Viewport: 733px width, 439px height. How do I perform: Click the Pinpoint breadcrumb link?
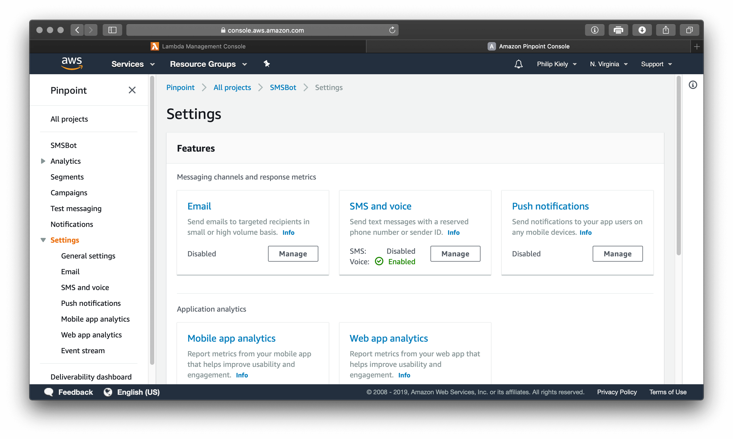click(180, 87)
